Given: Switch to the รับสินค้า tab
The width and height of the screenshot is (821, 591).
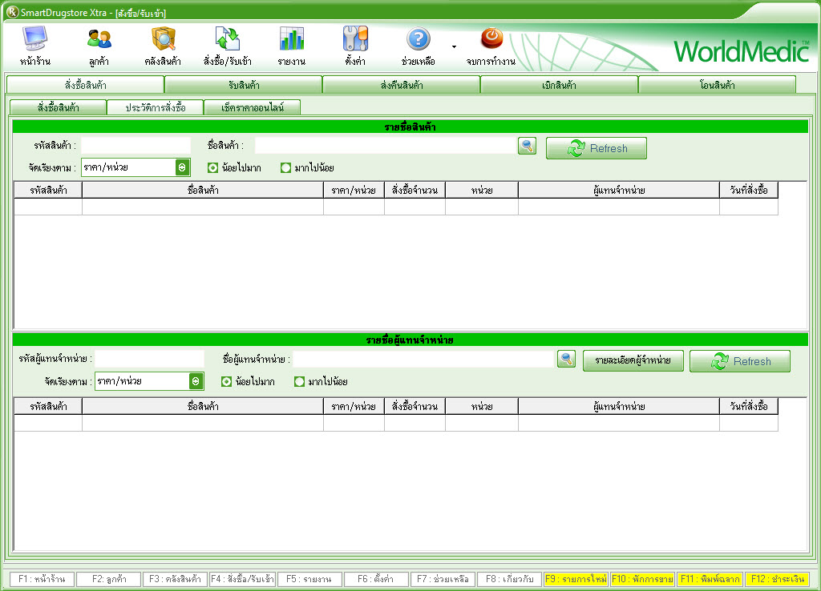Looking at the screenshot, I should pos(243,85).
